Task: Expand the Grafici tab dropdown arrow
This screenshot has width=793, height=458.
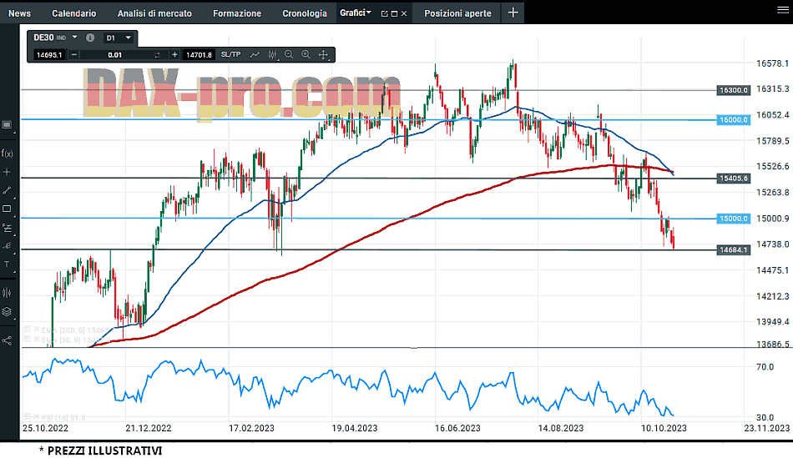Action: [x=369, y=13]
